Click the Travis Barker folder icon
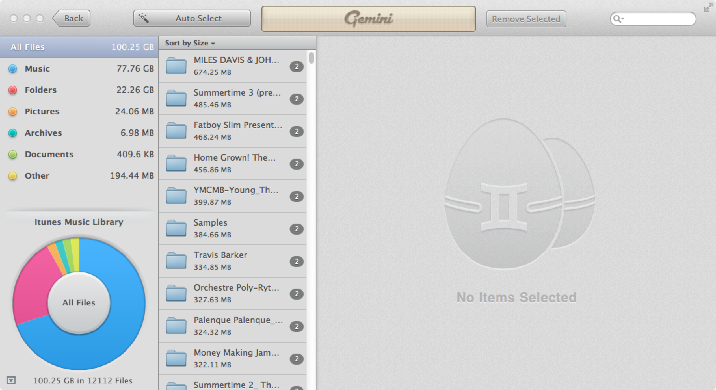The height and width of the screenshot is (390, 716). point(176,261)
